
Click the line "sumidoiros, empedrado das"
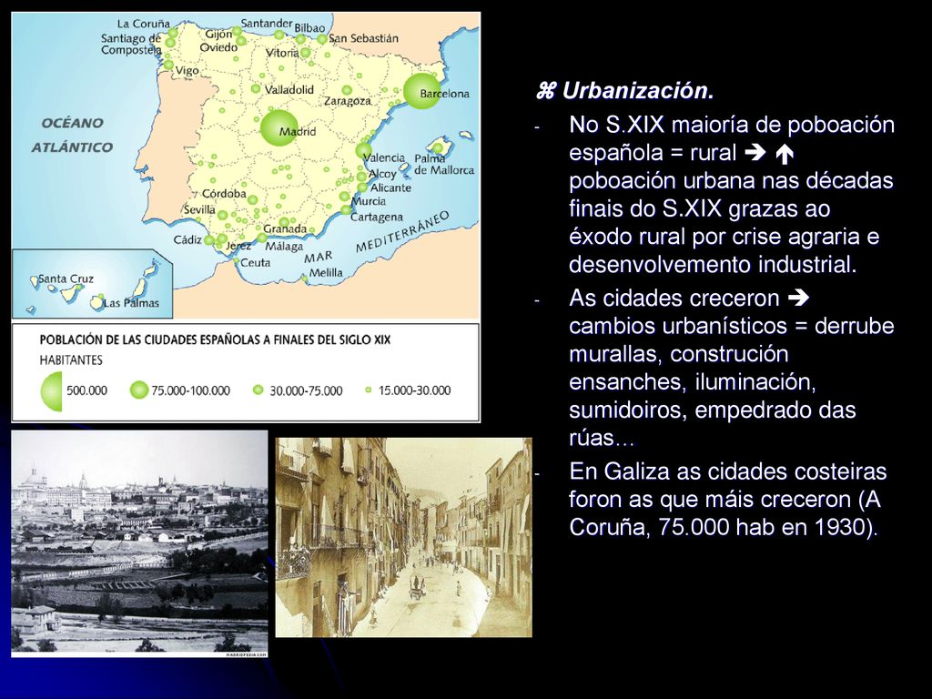tap(712, 410)
